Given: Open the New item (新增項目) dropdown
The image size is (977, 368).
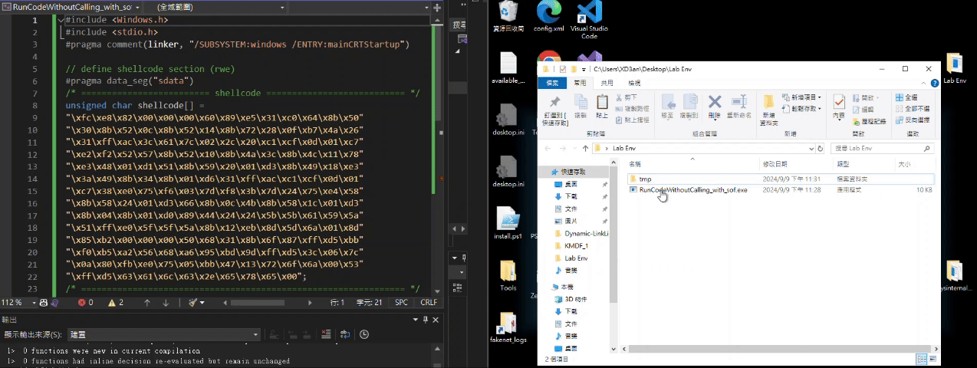Looking at the screenshot, I should tap(801, 97).
